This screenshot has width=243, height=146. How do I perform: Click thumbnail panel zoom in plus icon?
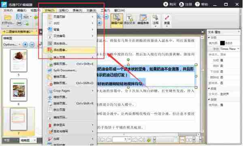tap(25, 45)
